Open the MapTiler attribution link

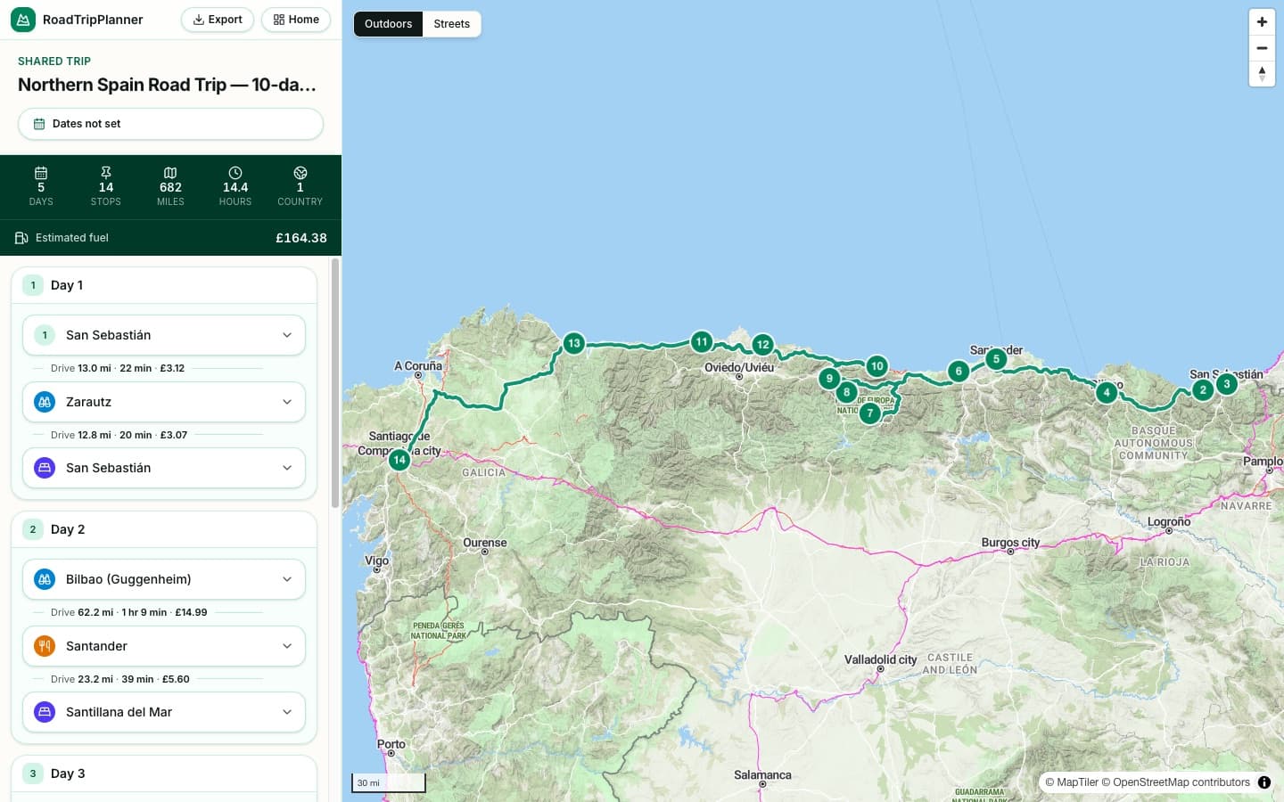point(1071,782)
